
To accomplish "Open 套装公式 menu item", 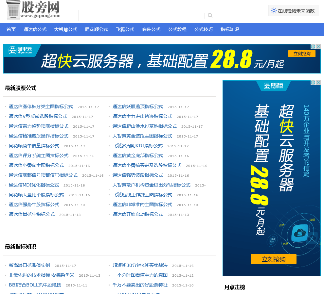I will tap(151, 29).
